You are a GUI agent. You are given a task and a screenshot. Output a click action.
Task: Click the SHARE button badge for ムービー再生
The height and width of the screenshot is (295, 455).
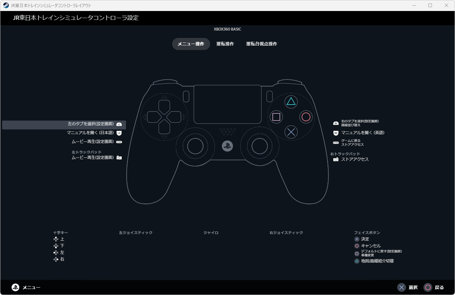coord(119,141)
